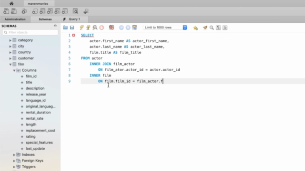Run EXPLAIN on current statement

click(x=95, y=28)
